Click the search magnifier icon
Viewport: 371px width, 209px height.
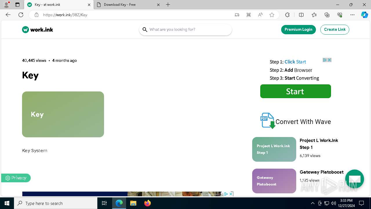(x=145, y=30)
